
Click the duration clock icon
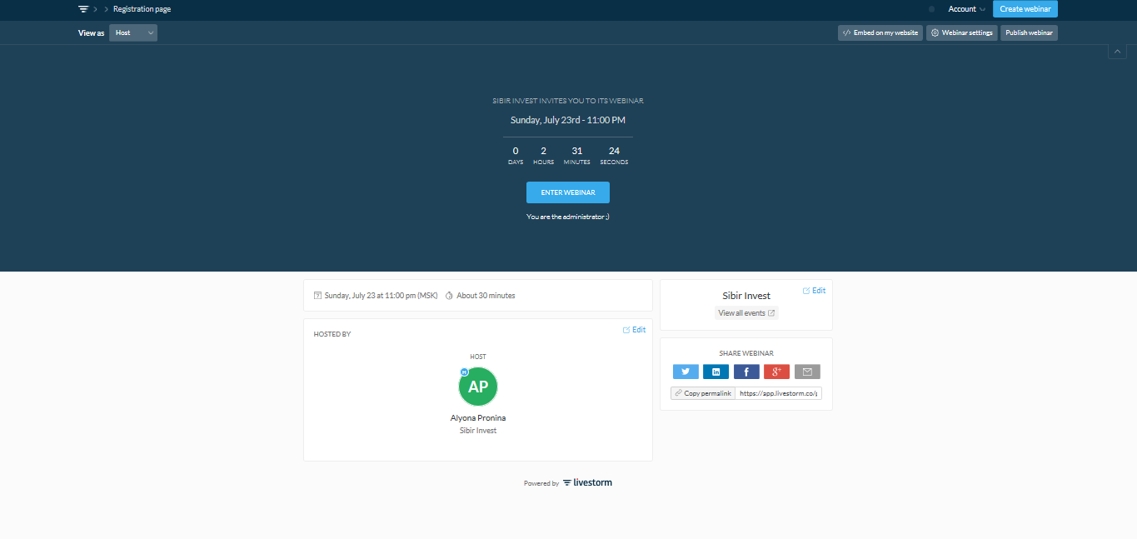click(x=449, y=296)
